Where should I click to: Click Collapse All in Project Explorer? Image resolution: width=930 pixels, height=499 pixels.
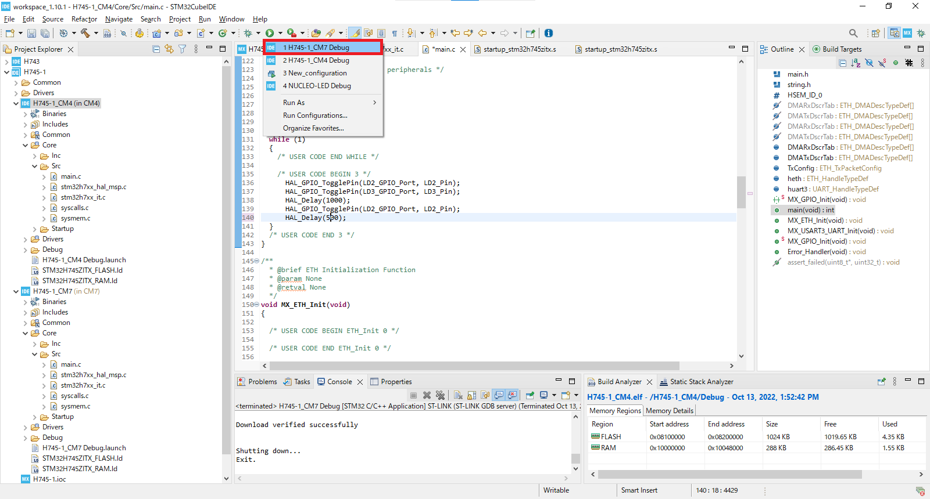click(x=156, y=49)
